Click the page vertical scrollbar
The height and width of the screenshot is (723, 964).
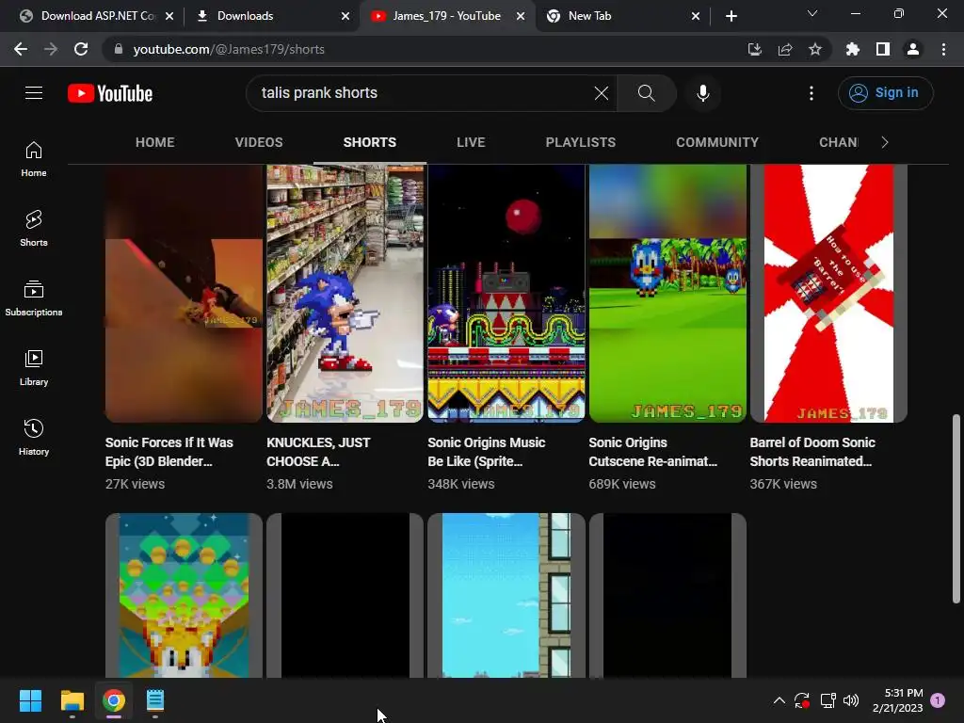click(x=956, y=509)
